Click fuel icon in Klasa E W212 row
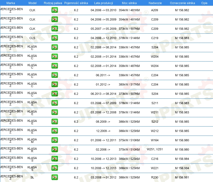The image size is (213, 182). 54,131
